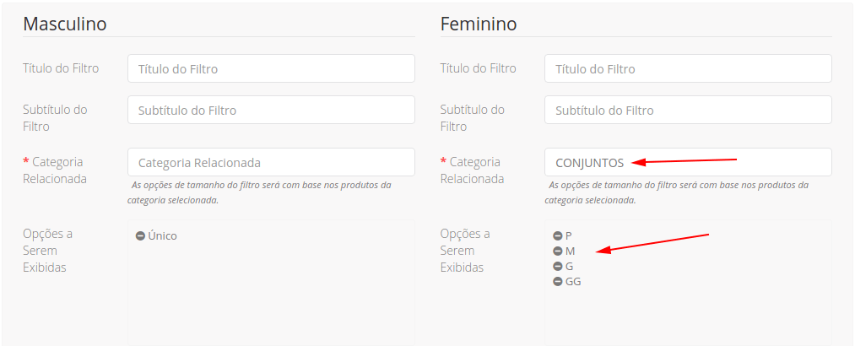The width and height of the screenshot is (855, 346).
Task: Click Masculino Categoria Relacionada label
Action: coord(55,170)
